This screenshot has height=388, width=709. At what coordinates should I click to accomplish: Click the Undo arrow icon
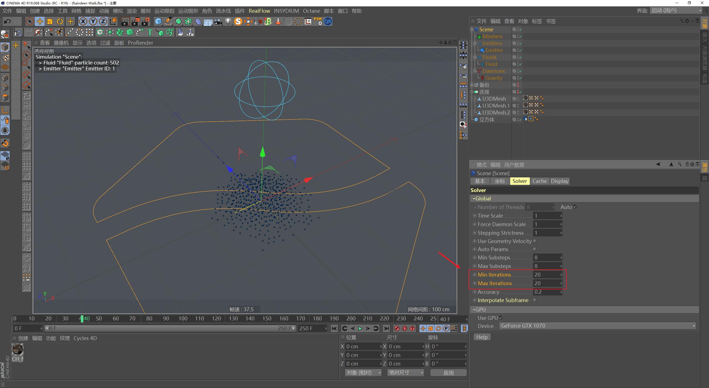7,21
